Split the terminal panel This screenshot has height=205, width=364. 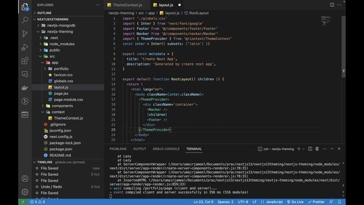click(310, 149)
